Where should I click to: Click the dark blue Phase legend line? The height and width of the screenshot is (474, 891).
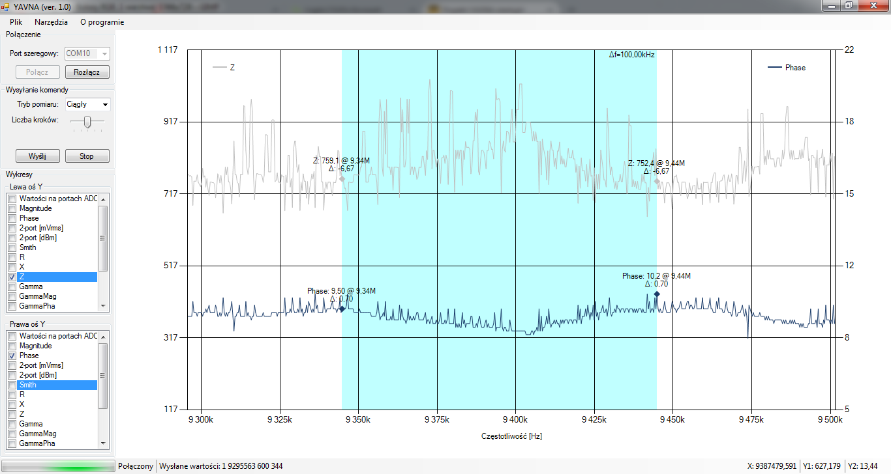(775, 67)
